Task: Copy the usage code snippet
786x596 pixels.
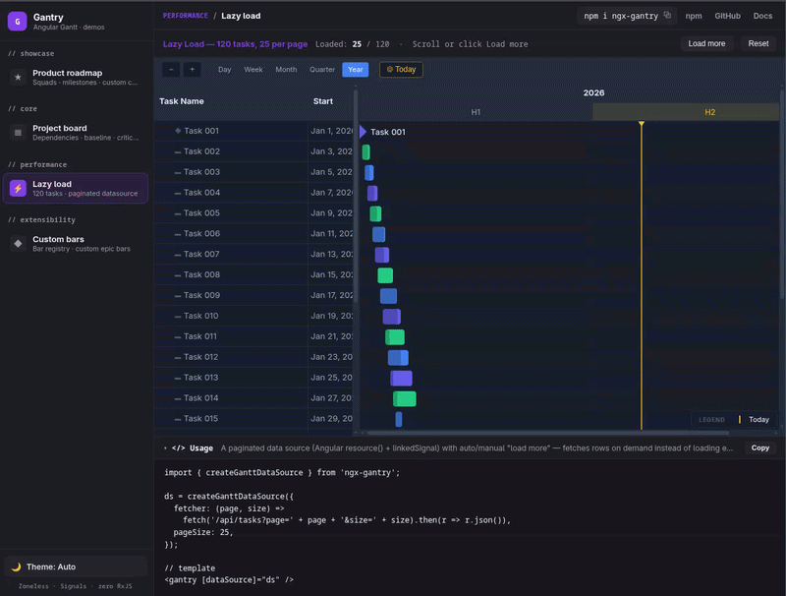Action: click(x=759, y=447)
